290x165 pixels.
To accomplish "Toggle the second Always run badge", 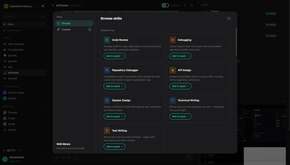I will tap(271, 24).
